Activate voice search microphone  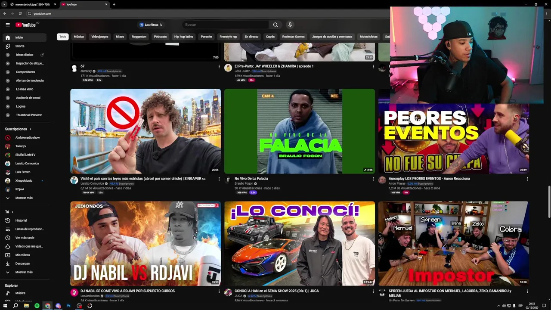290,25
